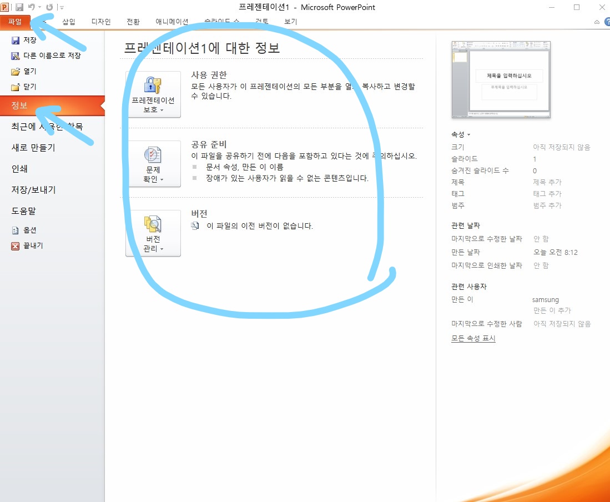
Task: Open the Undo history dropdown arrow
Action: (39, 7)
